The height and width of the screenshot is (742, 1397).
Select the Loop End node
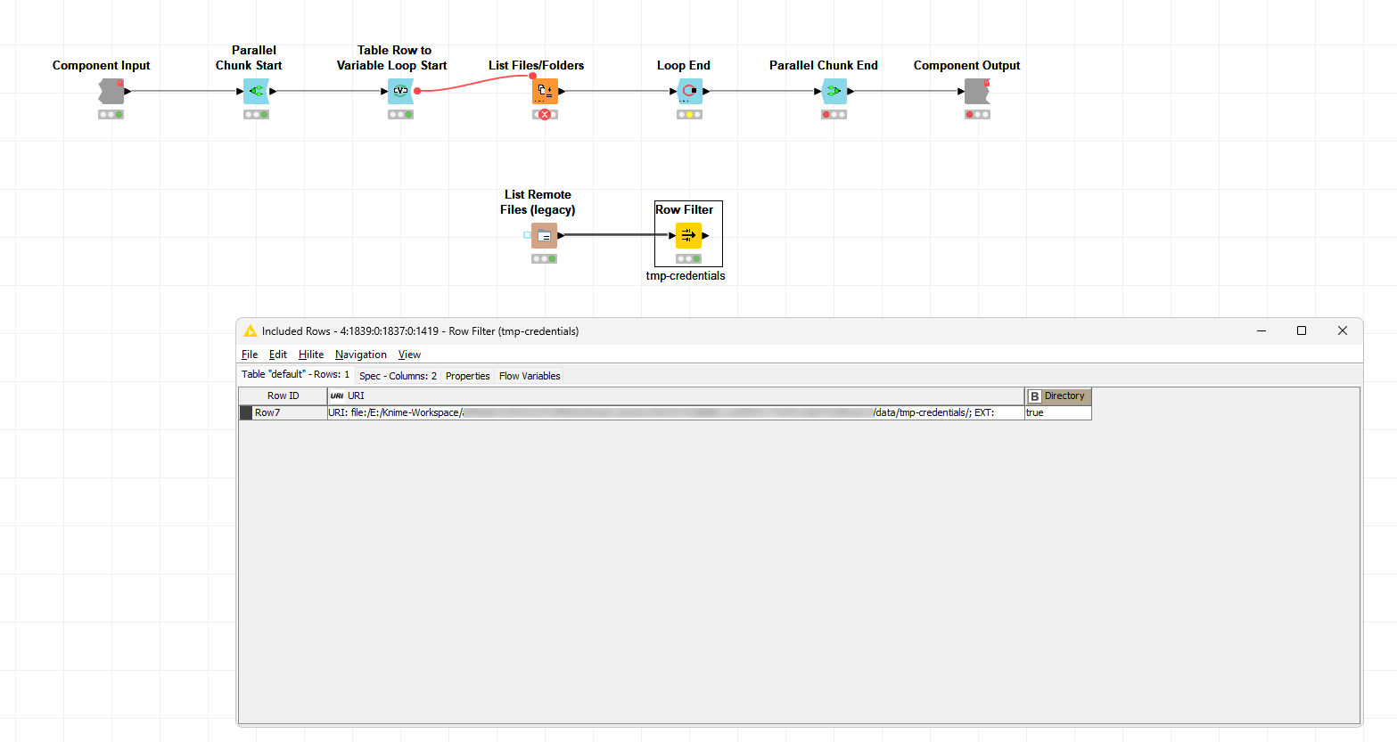click(x=689, y=91)
